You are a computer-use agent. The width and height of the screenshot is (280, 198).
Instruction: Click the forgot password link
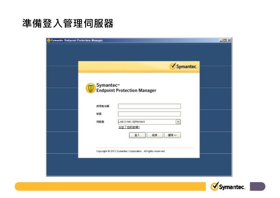tap(129, 127)
